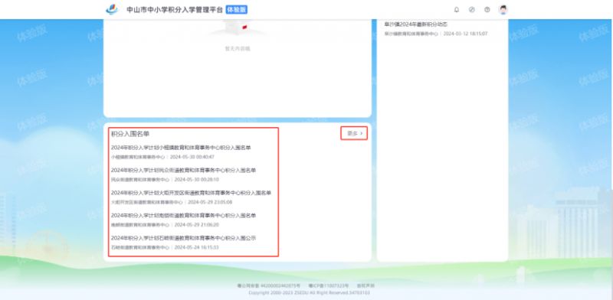Open the help question-mark icon
Image resolution: width=613 pixels, height=300 pixels.
click(487, 10)
